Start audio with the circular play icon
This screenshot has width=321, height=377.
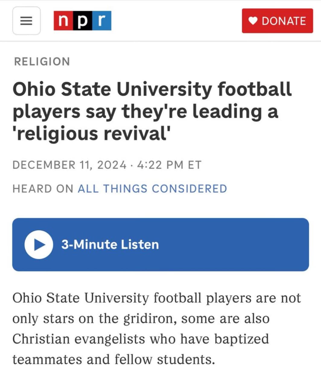[x=39, y=244]
